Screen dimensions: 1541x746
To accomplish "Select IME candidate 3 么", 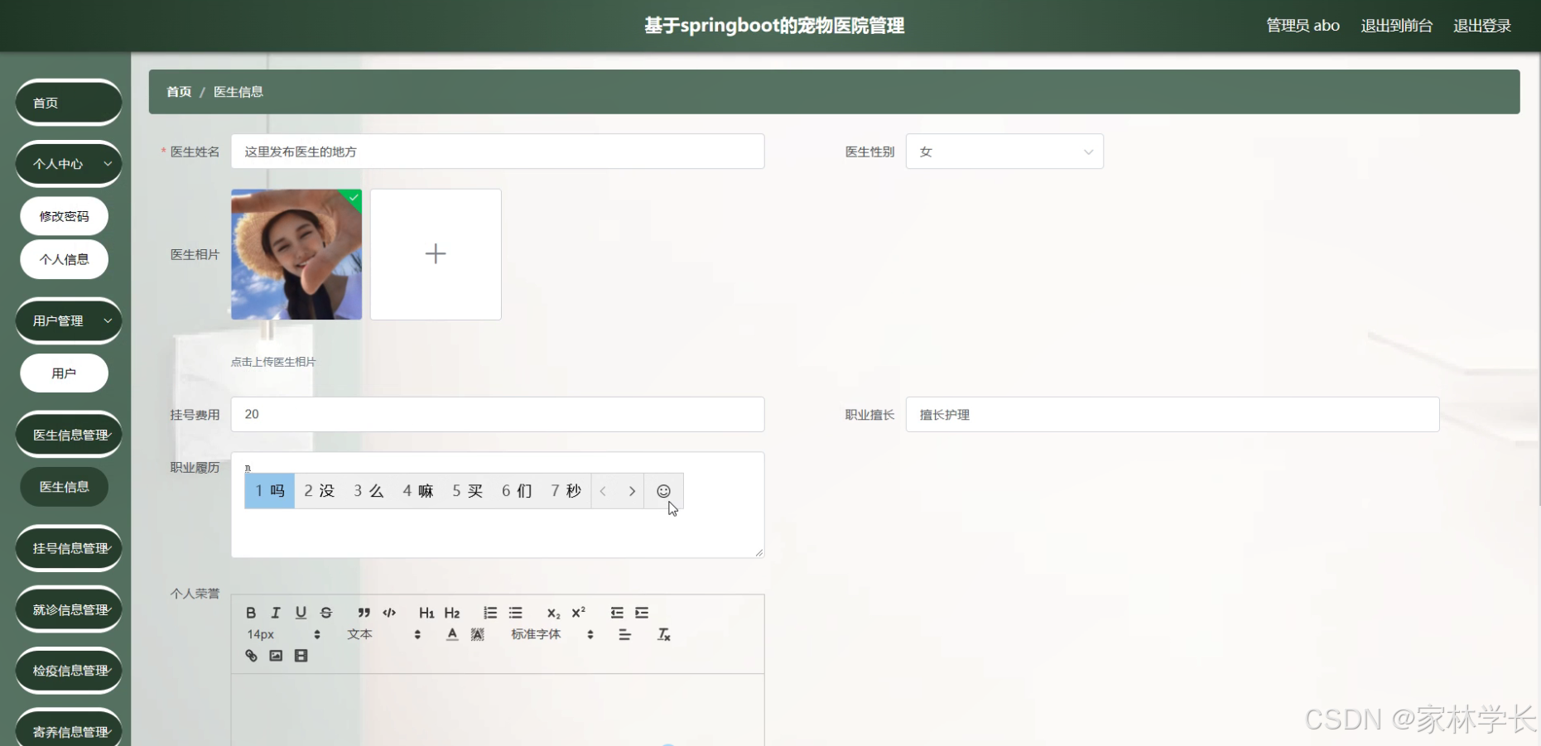I will tap(368, 491).
